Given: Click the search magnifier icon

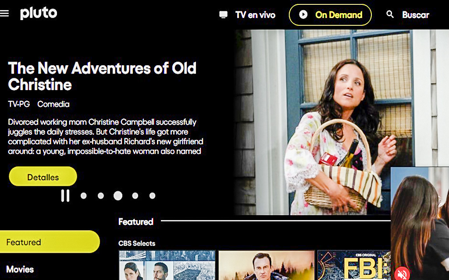Looking at the screenshot, I should pos(390,14).
